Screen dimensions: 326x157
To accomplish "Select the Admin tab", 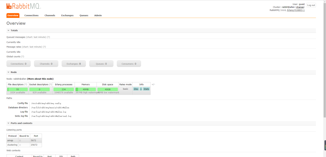I will click(x=98, y=16).
